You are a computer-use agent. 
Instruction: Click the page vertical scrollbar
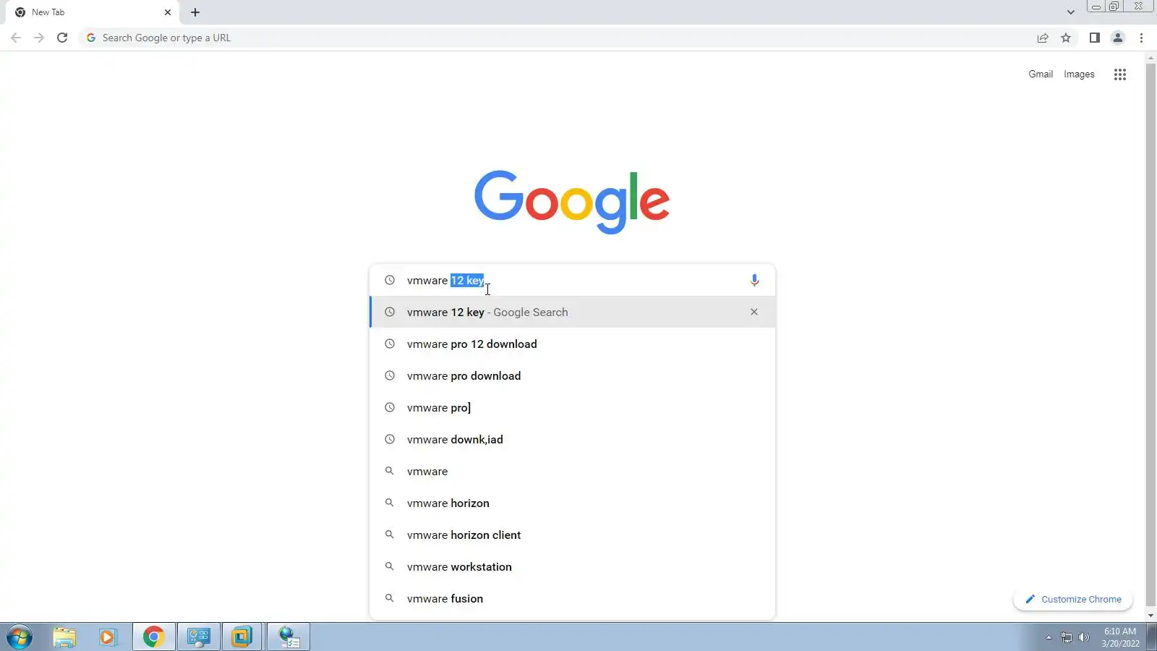pyautogui.click(x=1151, y=336)
